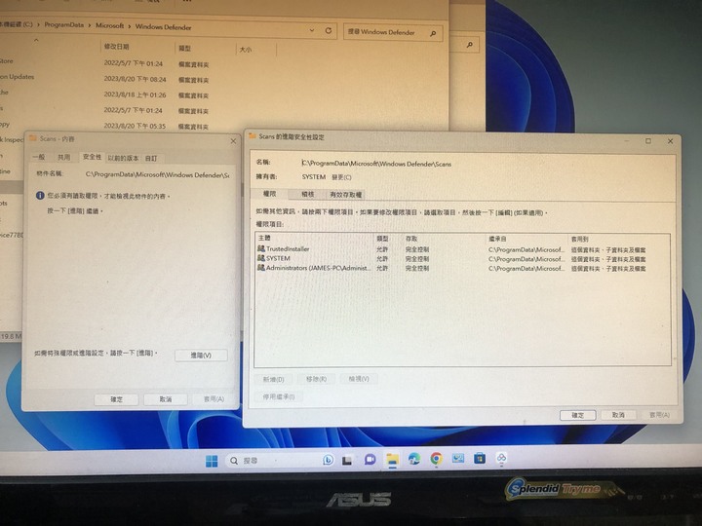This screenshot has width=702, height=526.
Task: Click magnifier icon in Windows Defender search box
Action: (x=433, y=33)
